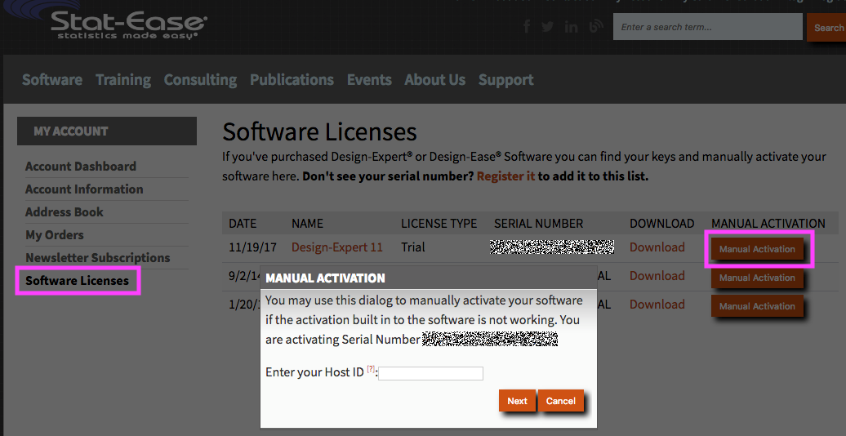Open Account Information page

click(84, 189)
